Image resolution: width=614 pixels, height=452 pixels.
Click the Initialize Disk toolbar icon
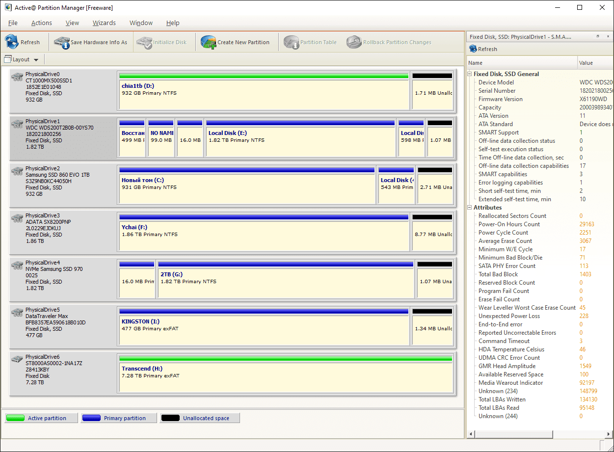pos(144,42)
